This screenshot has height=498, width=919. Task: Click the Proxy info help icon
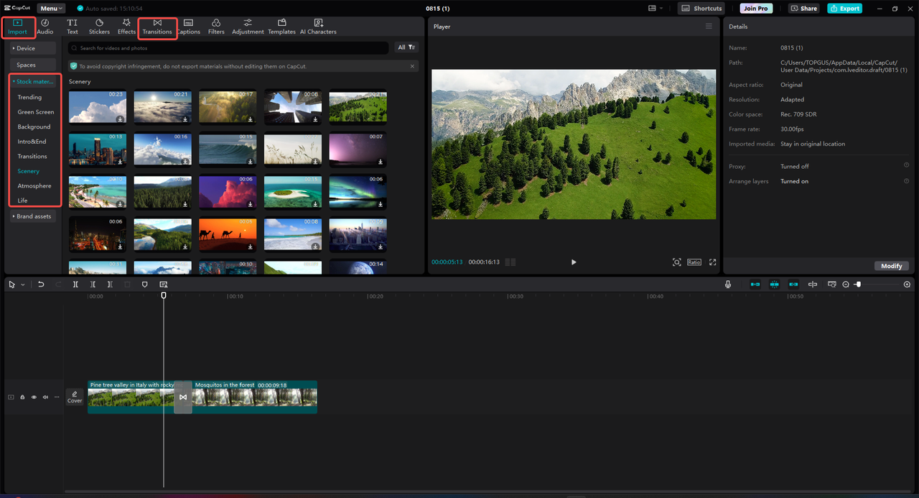coord(907,165)
